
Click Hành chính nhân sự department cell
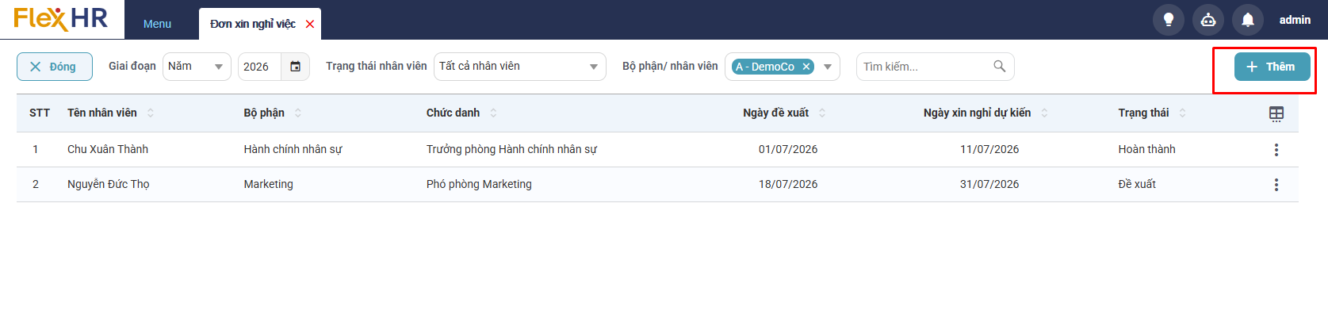[x=293, y=149]
